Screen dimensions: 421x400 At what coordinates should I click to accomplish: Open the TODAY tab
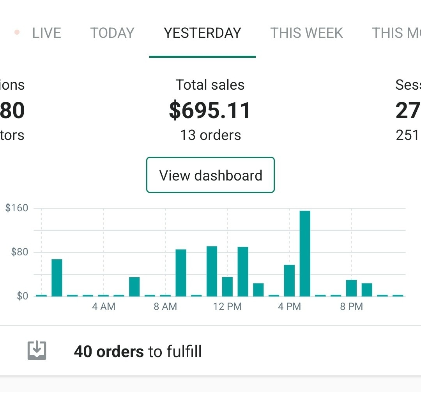tap(112, 33)
